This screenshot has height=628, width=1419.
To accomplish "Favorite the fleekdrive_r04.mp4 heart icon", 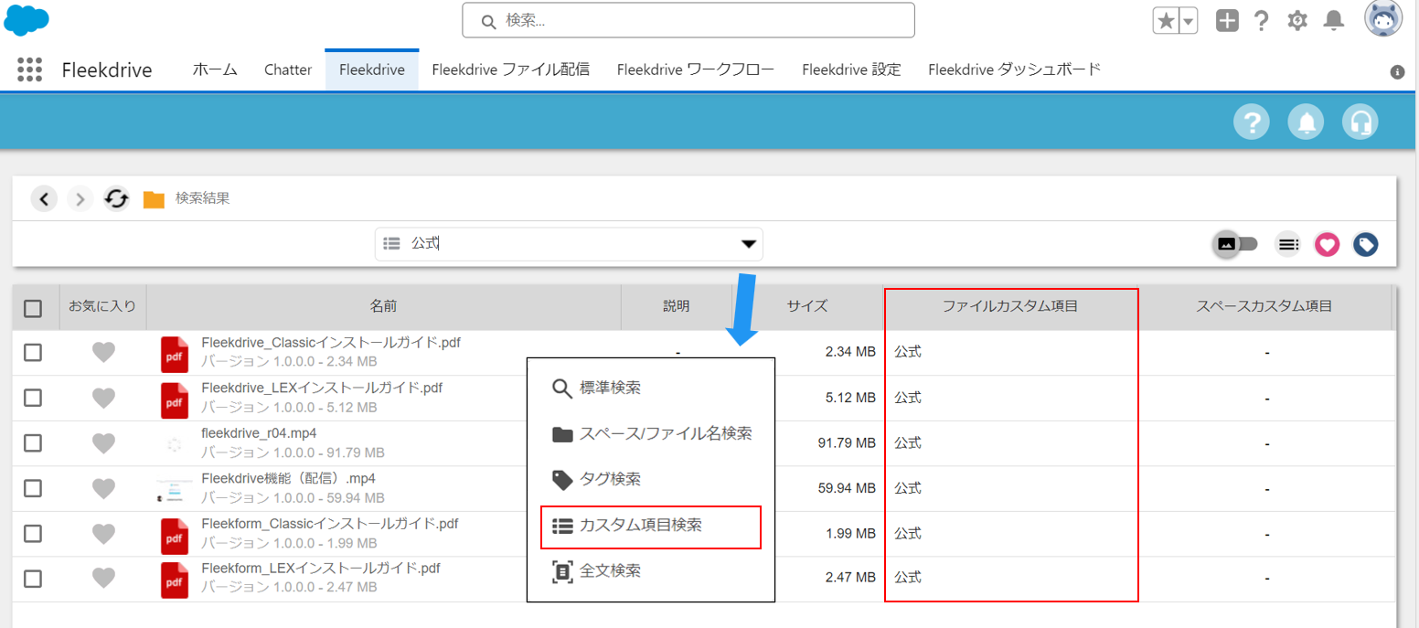I will tap(103, 442).
